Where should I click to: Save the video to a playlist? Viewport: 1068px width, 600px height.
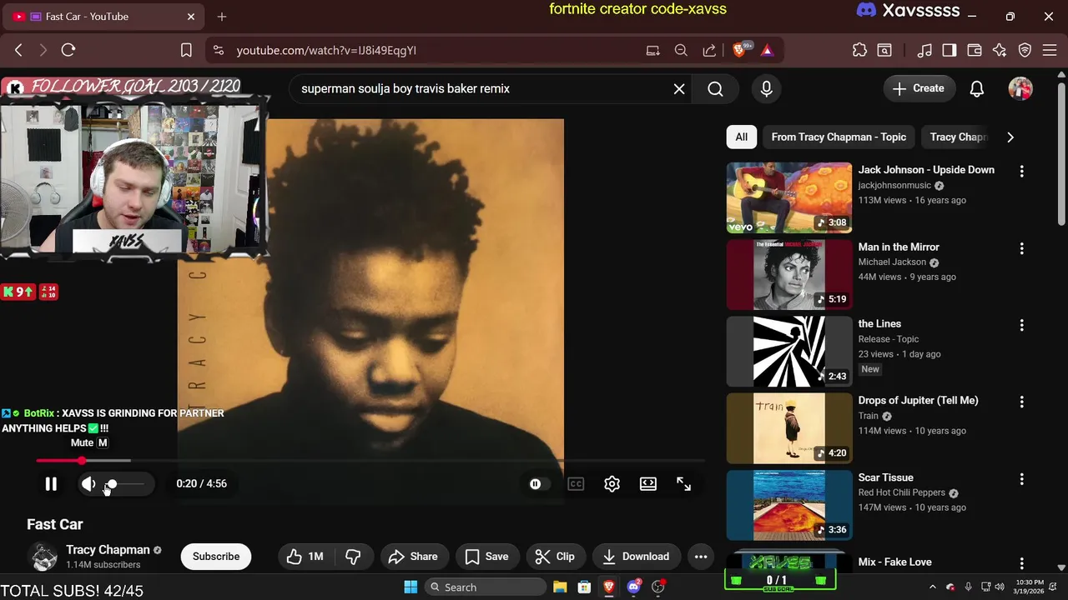(x=487, y=557)
